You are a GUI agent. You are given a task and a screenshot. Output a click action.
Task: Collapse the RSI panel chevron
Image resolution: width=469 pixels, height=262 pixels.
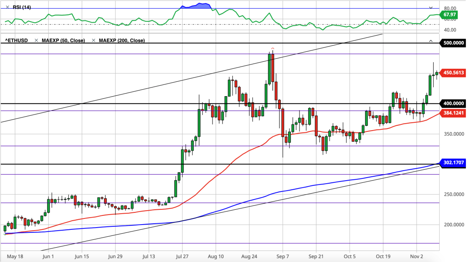[431, 7]
